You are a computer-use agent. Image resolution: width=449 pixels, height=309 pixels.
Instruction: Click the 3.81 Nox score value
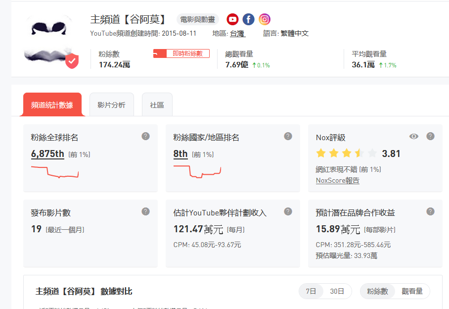pos(391,154)
